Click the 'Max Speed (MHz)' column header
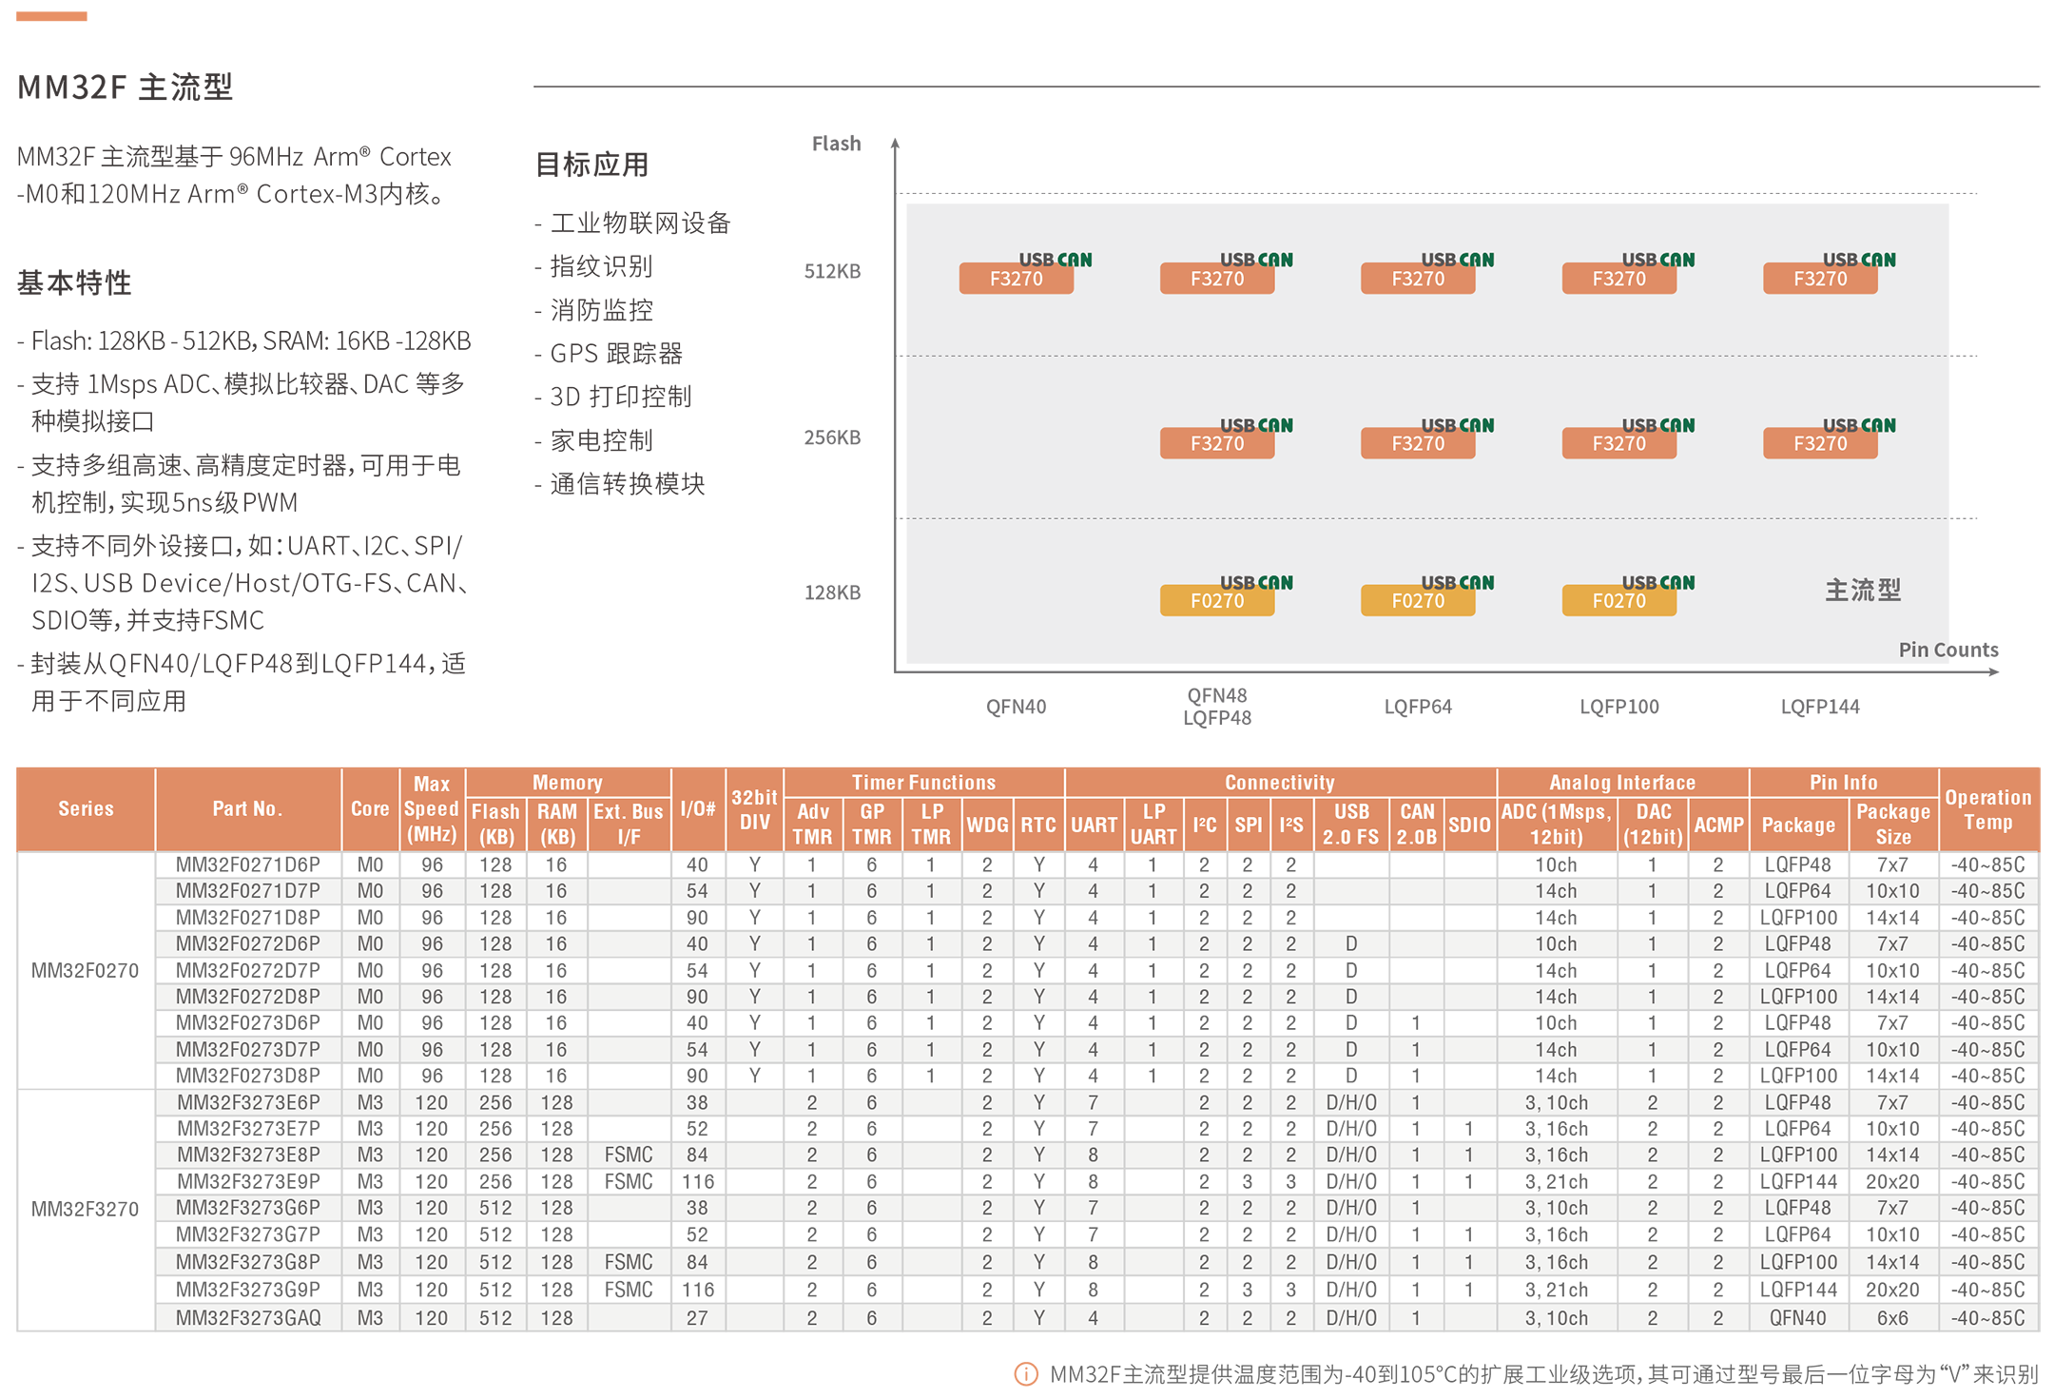Image resolution: width=2054 pixels, height=1398 pixels. 432,809
